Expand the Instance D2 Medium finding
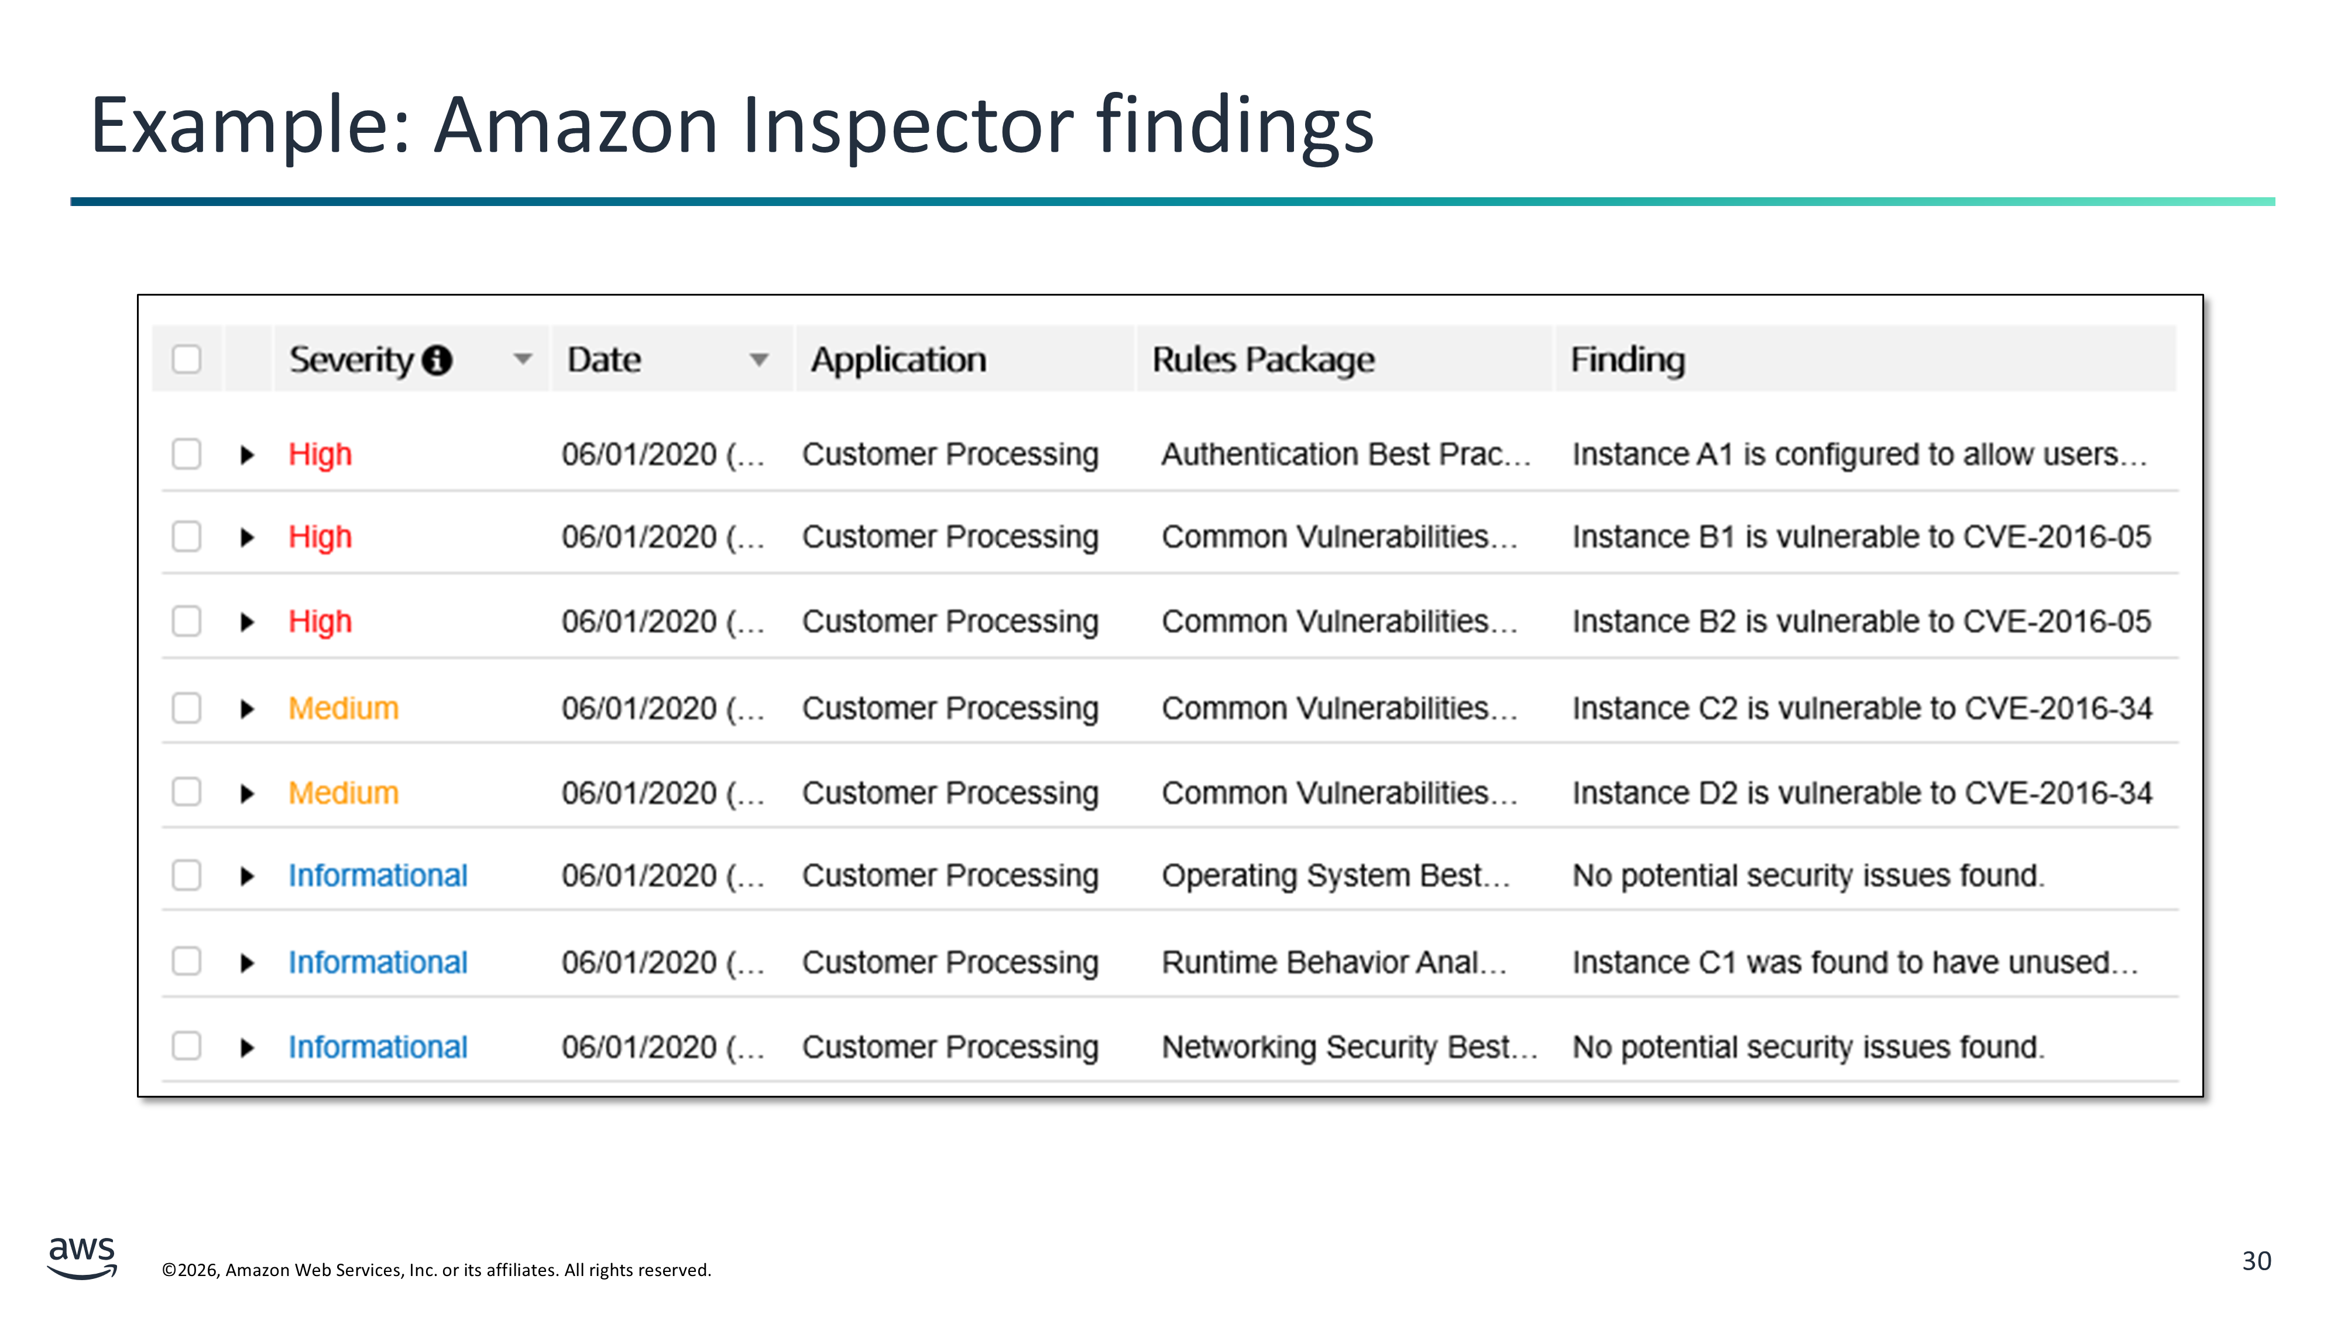 [246, 794]
